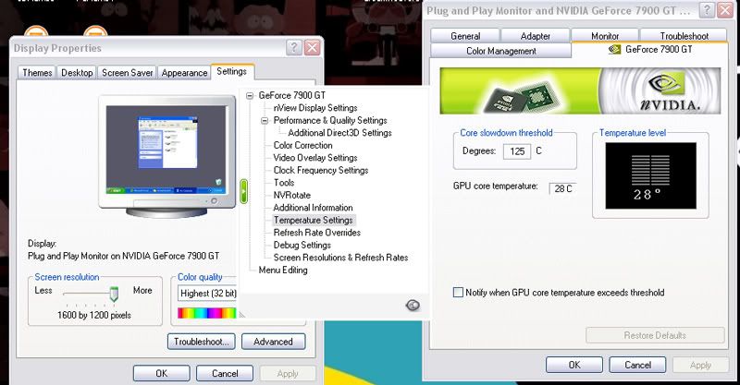Screen dimensions: 740x385
Task: Open nView Display Settings
Action: 315,108
